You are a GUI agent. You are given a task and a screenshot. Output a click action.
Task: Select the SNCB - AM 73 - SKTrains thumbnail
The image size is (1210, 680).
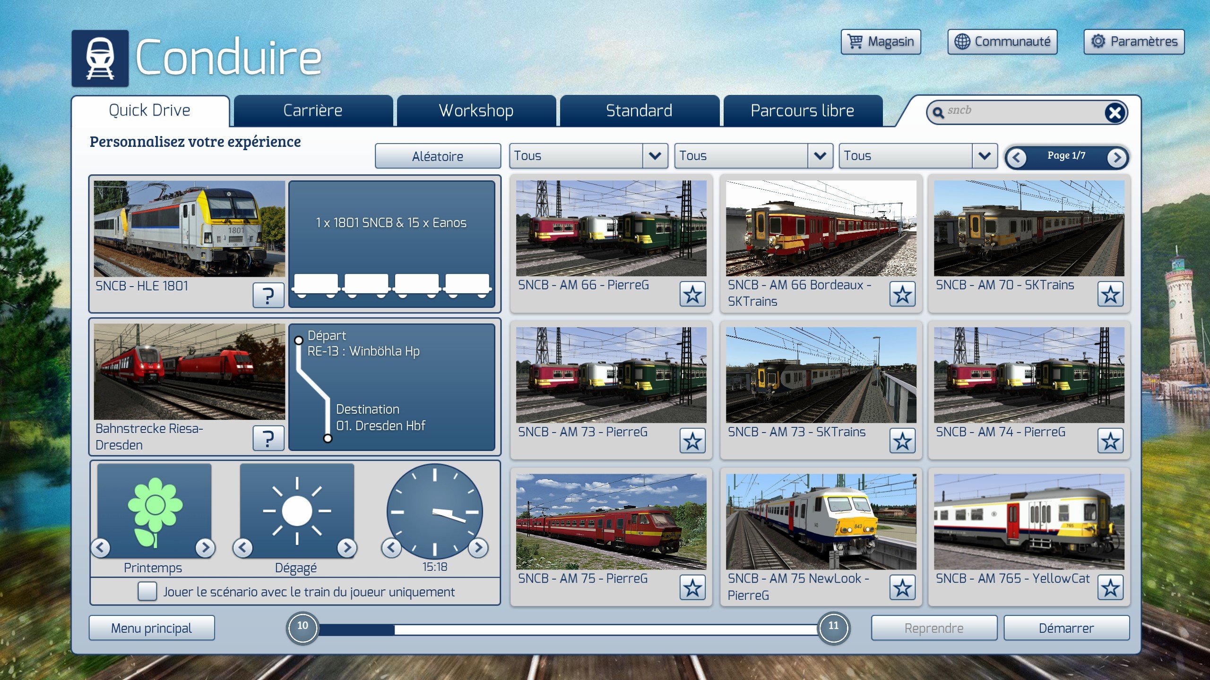821,375
